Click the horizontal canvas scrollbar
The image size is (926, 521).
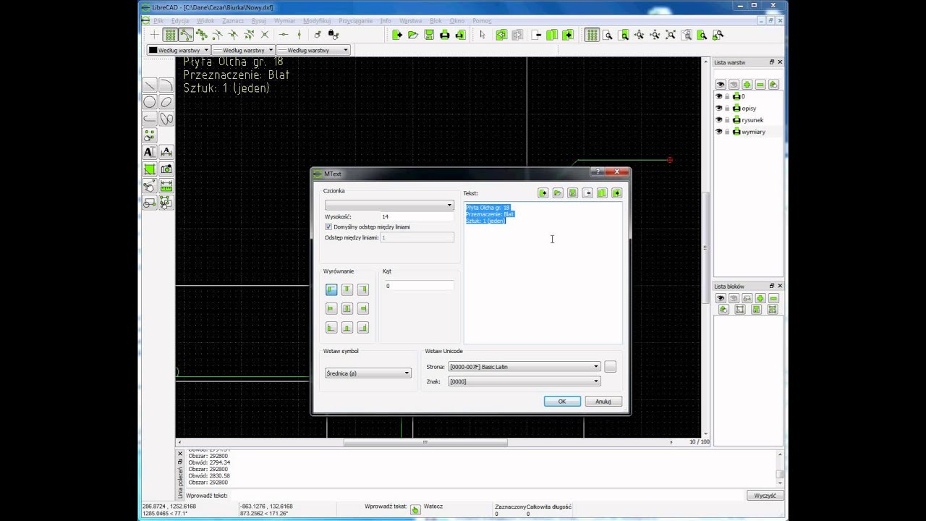[425, 442]
